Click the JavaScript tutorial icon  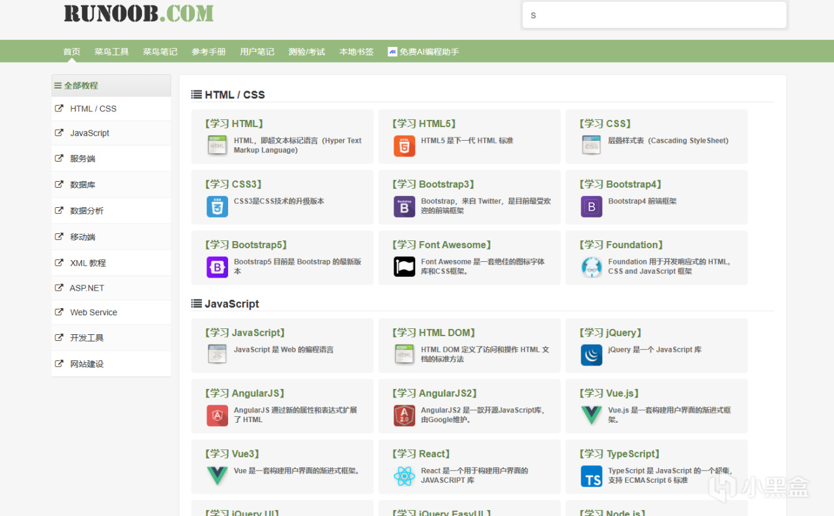coord(217,354)
